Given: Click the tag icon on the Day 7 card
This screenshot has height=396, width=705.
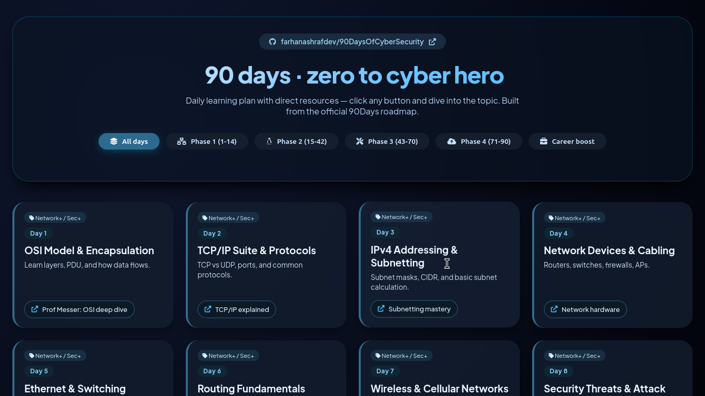Looking at the screenshot, I should 378,356.
